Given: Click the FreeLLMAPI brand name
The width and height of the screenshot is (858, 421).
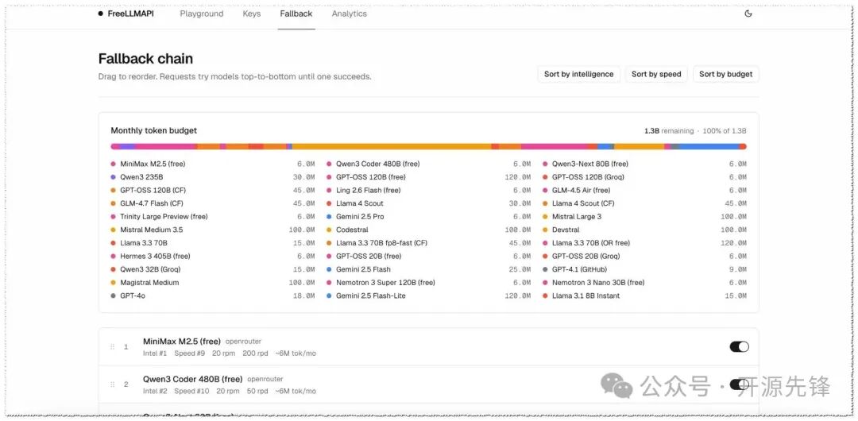Looking at the screenshot, I should coord(130,14).
